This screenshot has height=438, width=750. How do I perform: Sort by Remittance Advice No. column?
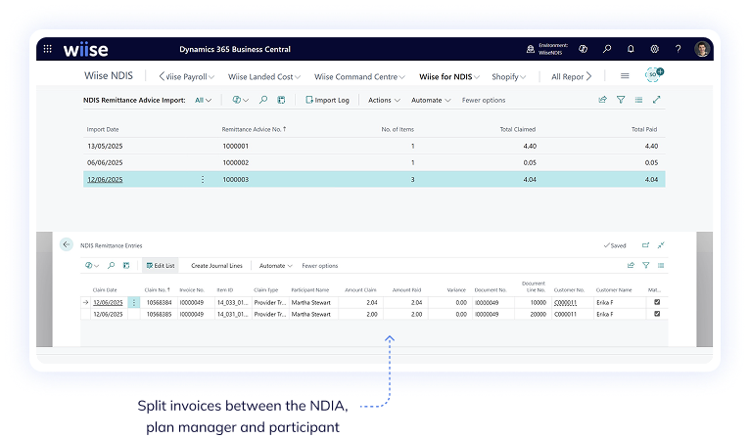coord(254,129)
